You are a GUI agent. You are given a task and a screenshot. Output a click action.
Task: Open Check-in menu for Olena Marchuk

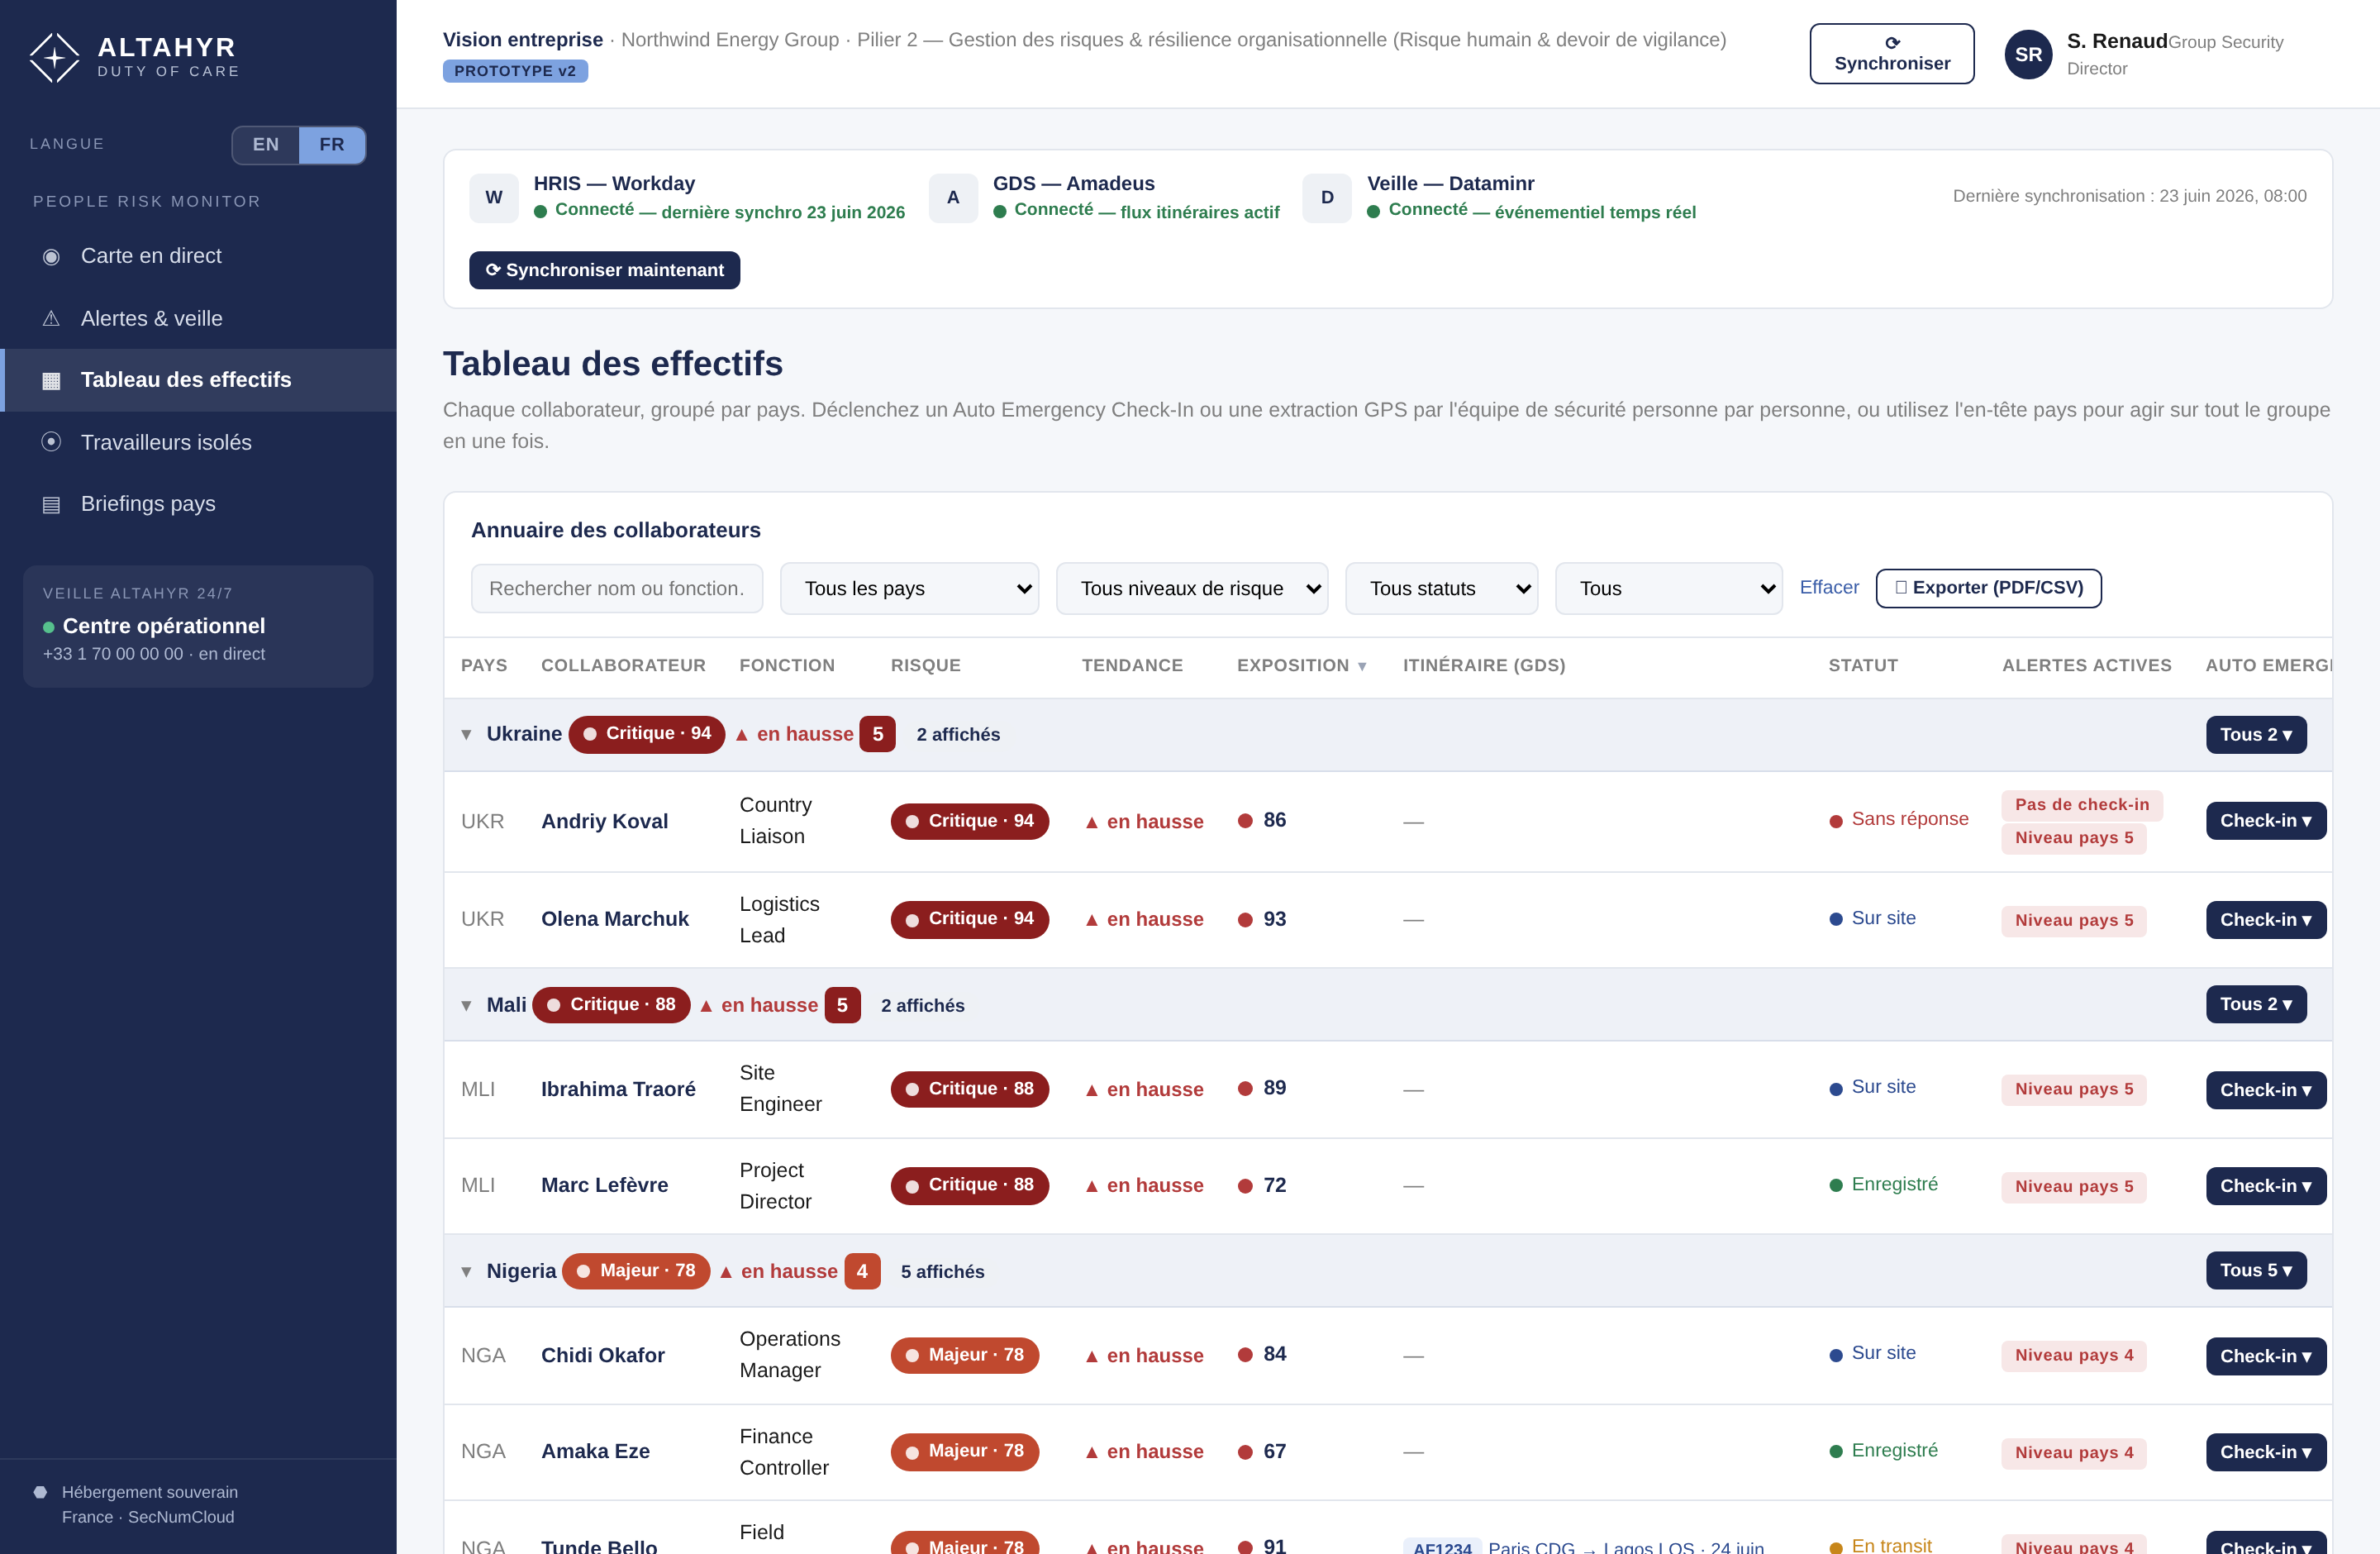pyautogui.click(x=2266, y=920)
